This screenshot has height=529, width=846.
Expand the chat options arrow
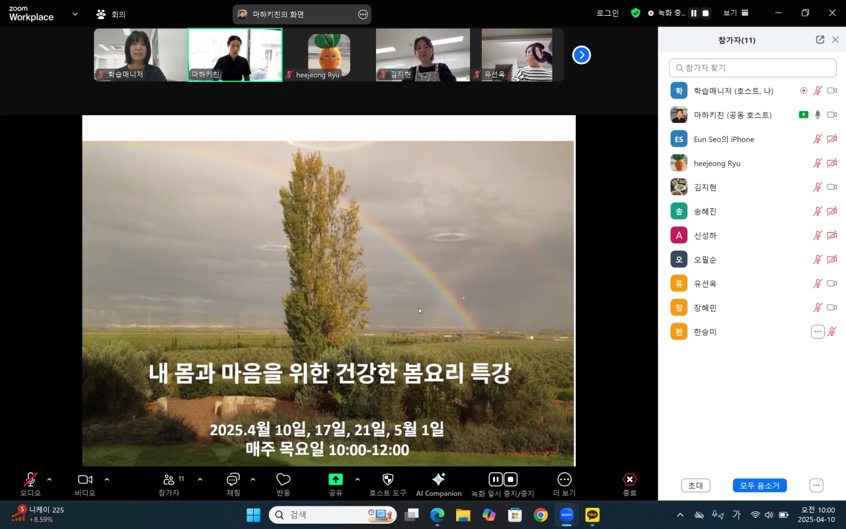tap(252, 479)
